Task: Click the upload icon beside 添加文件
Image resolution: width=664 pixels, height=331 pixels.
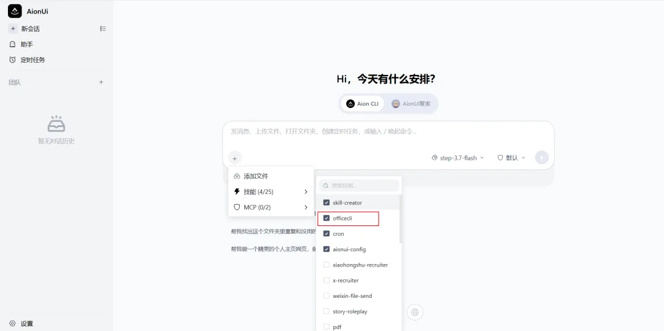Action: point(237,176)
